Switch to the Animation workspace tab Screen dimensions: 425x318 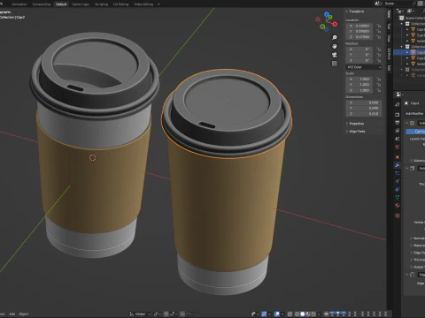[x=19, y=4]
